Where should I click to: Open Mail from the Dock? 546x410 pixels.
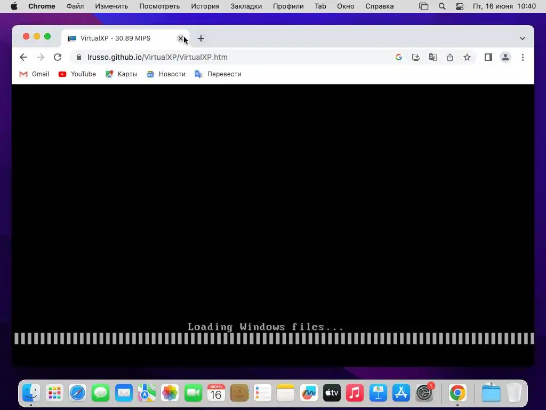[x=124, y=393]
